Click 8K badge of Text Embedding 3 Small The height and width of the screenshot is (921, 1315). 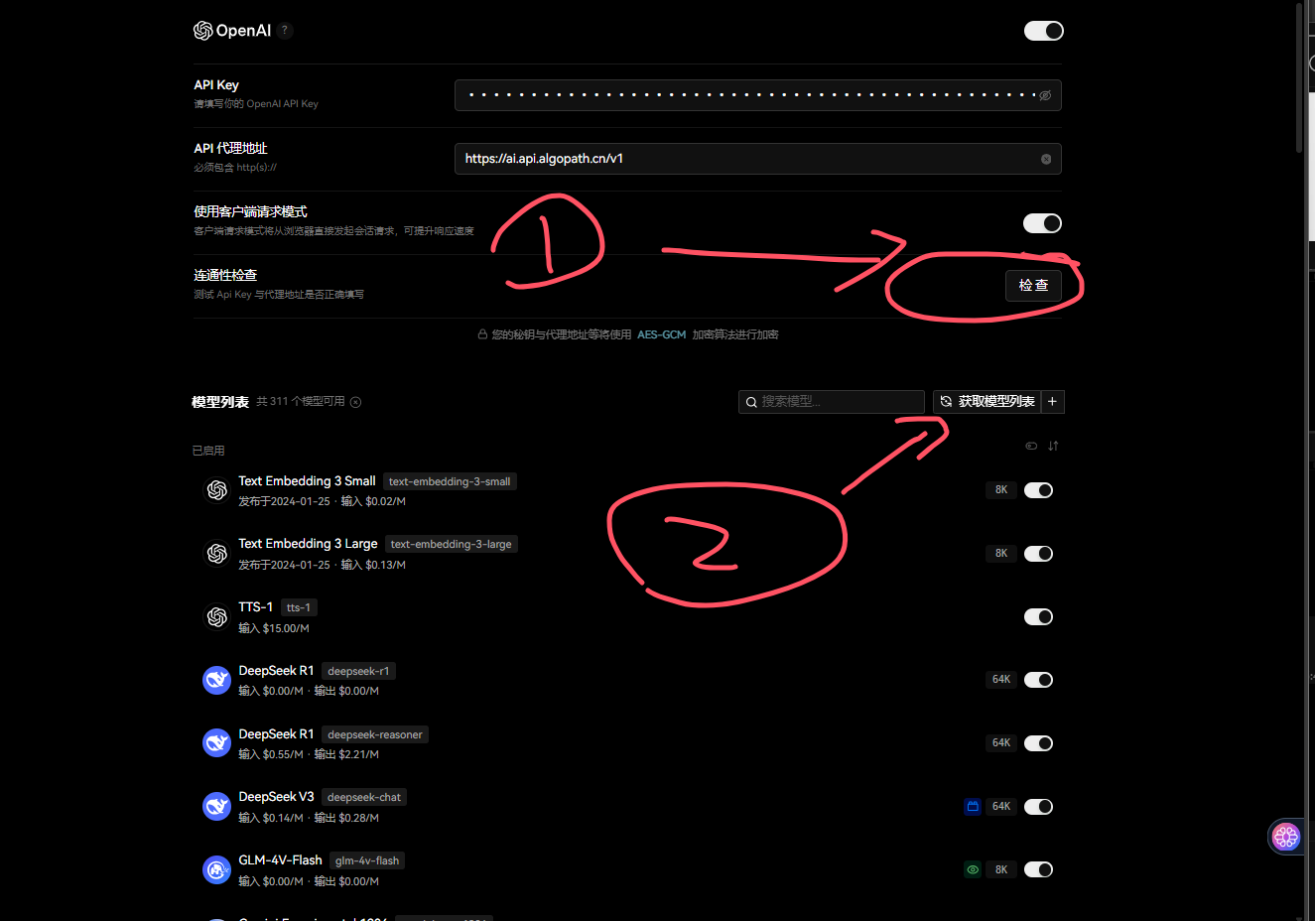point(1001,490)
